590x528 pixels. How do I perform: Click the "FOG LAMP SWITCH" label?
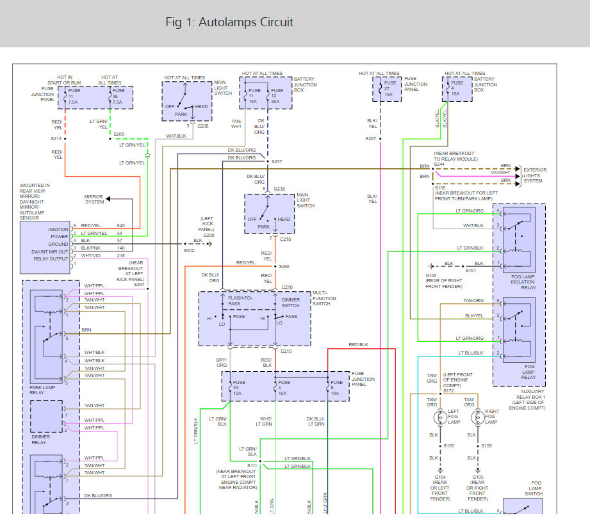point(534,488)
